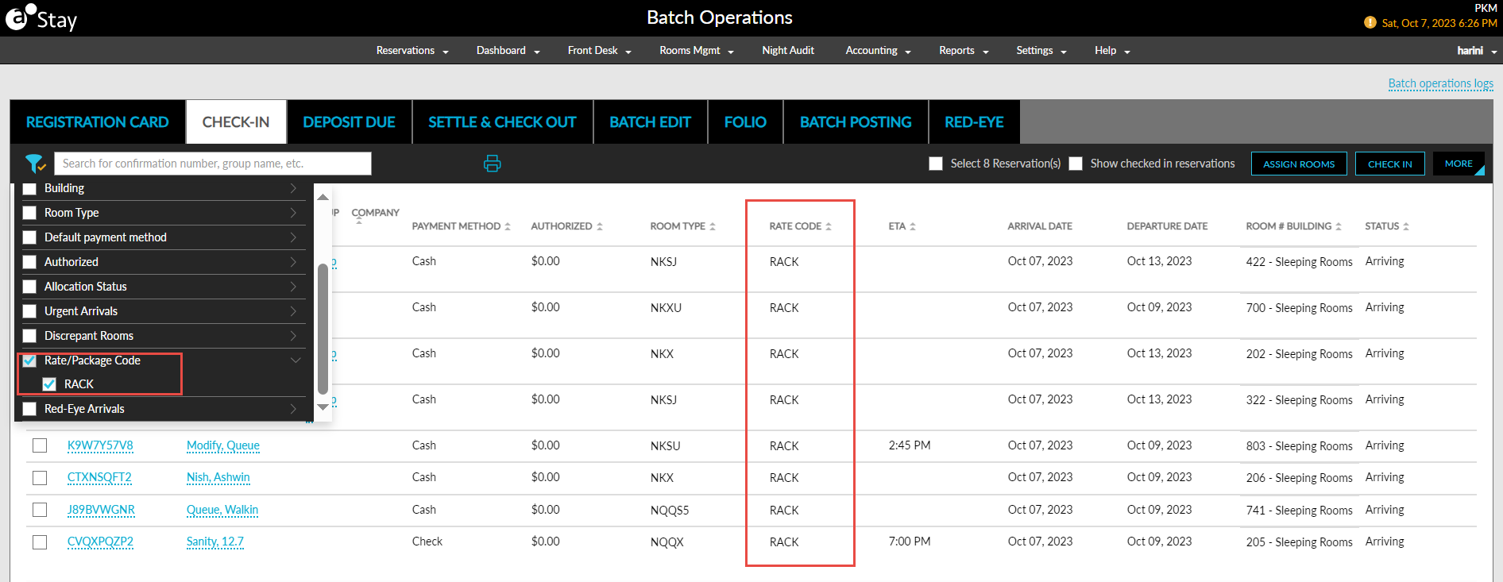
Task: Open the Front Desk menu dropdown
Action: (x=599, y=50)
